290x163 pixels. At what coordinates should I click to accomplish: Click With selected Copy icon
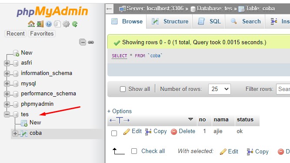(x=250, y=152)
